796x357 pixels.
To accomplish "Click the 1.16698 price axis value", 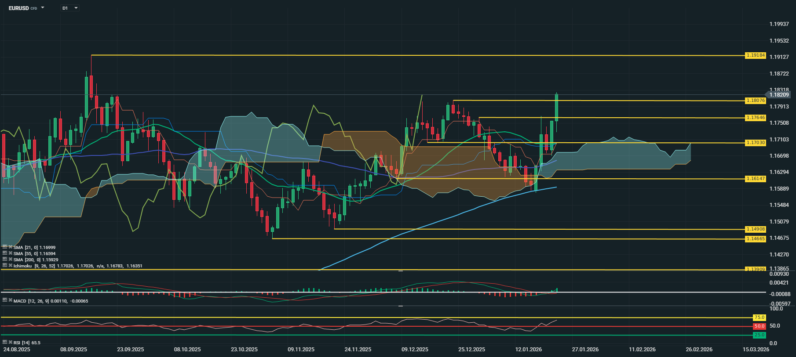I will pyautogui.click(x=779, y=156).
